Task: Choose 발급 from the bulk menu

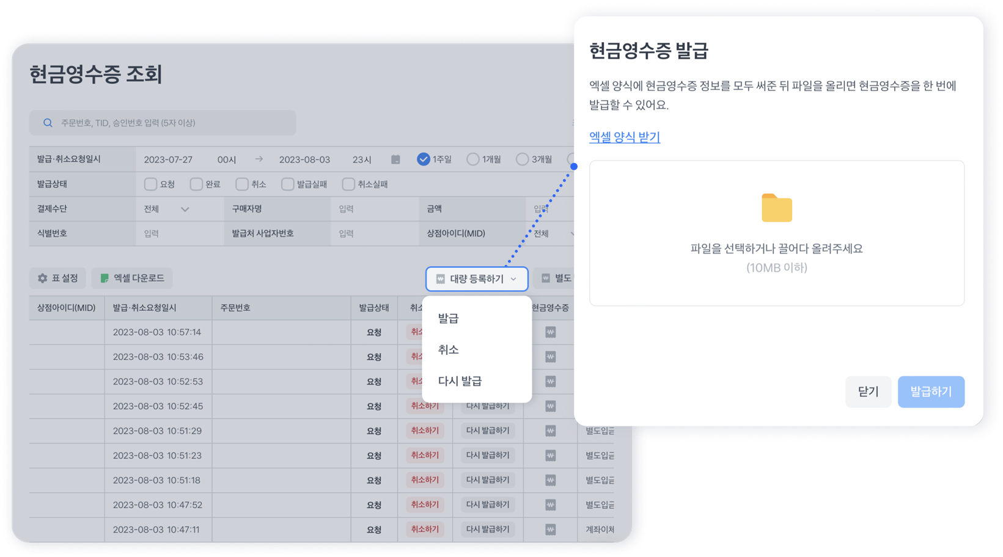Action: [x=448, y=318]
